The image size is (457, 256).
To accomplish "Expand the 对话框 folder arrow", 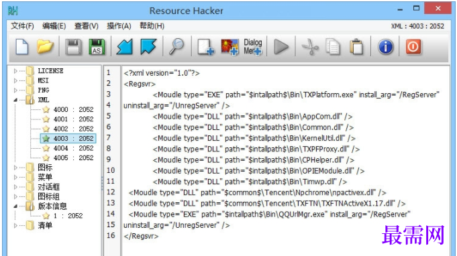I will point(15,187).
